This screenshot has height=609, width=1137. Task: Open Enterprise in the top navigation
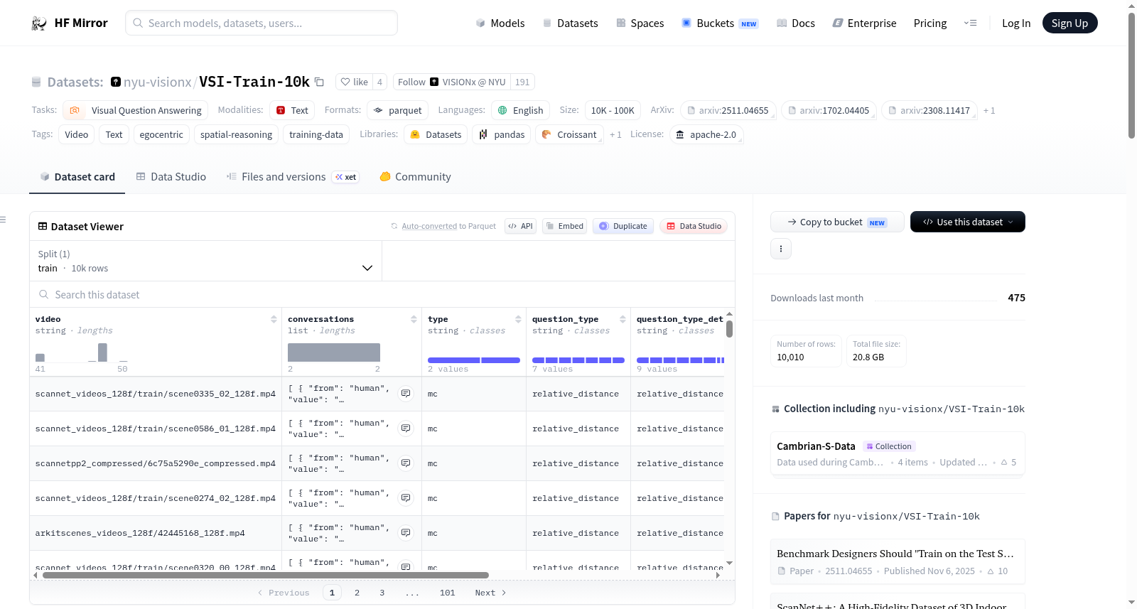click(x=864, y=23)
